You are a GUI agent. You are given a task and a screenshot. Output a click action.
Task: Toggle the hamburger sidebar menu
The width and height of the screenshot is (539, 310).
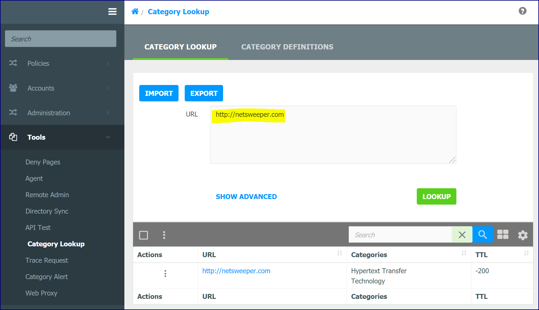click(x=112, y=11)
